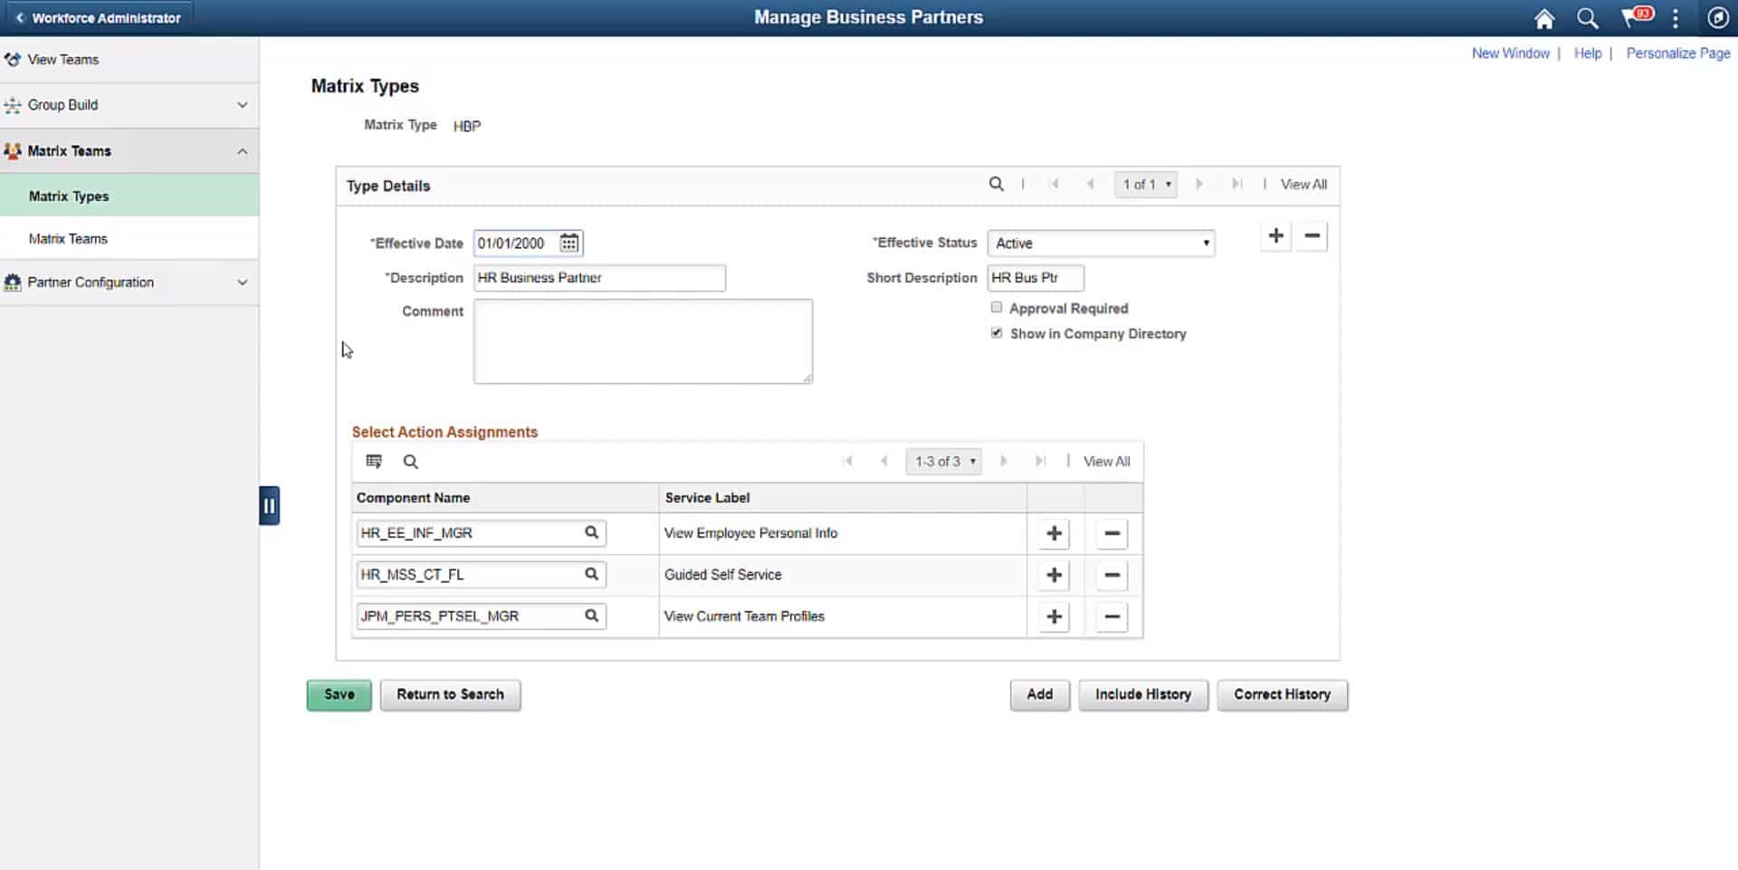Remove the JPM_PERS_PTSEL_MGR row

pyautogui.click(x=1111, y=617)
